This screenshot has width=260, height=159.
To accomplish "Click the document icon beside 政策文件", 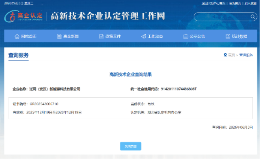I will tap(101, 36).
